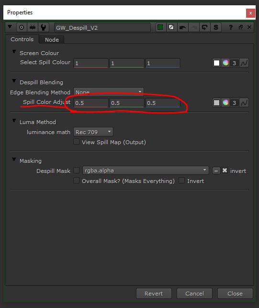The image size is (259, 308).
Task: Open the animation curve menu for Select Spill Colour
Action: click(244, 63)
